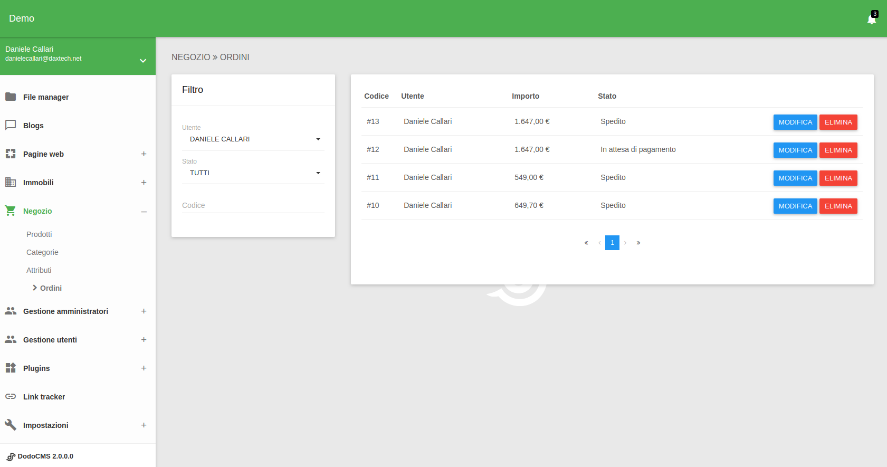Expand the Gestione amministratori submenu
The height and width of the screenshot is (467, 887).
pos(144,311)
